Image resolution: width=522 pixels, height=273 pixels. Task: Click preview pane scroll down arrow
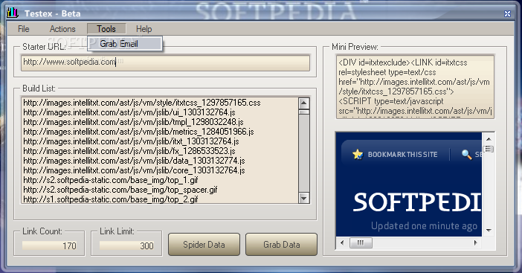point(489,231)
